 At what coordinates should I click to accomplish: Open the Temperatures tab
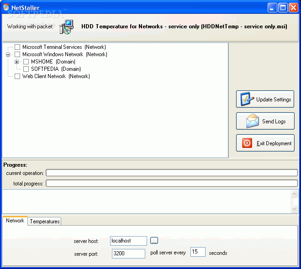click(45, 222)
